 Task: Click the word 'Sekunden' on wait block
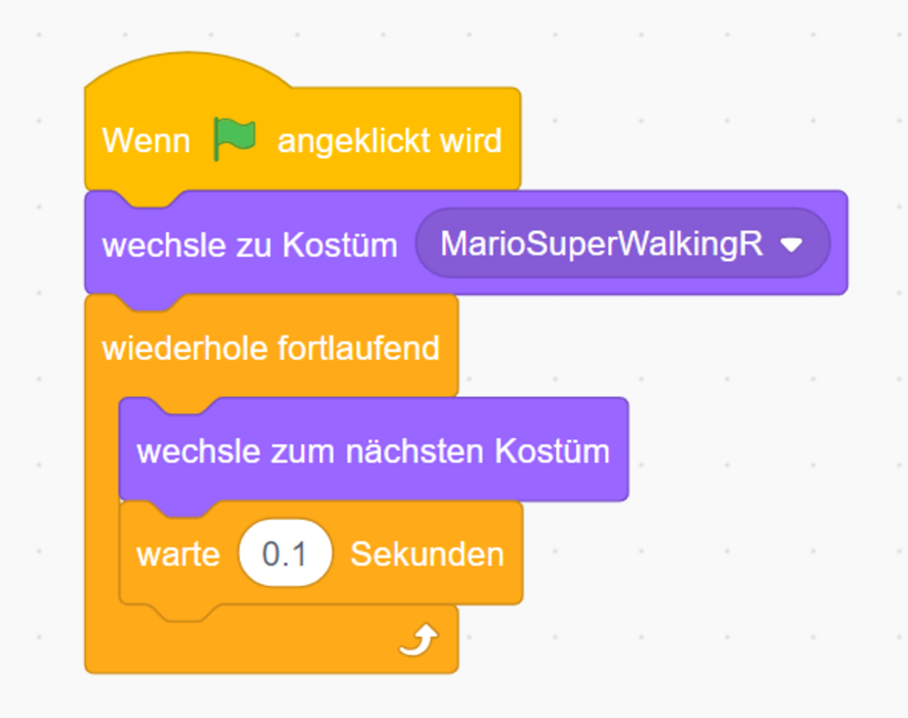pos(427,554)
